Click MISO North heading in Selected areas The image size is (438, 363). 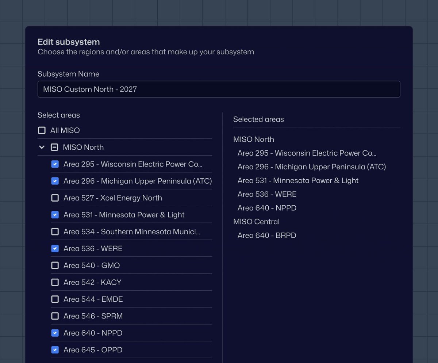tap(254, 140)
